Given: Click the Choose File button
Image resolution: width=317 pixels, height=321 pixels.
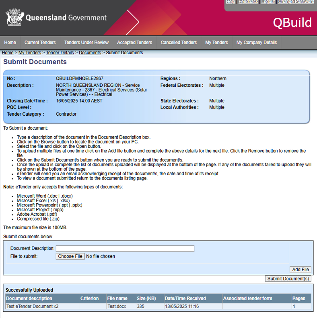Looking at the screenshot, I should point(70,256).
